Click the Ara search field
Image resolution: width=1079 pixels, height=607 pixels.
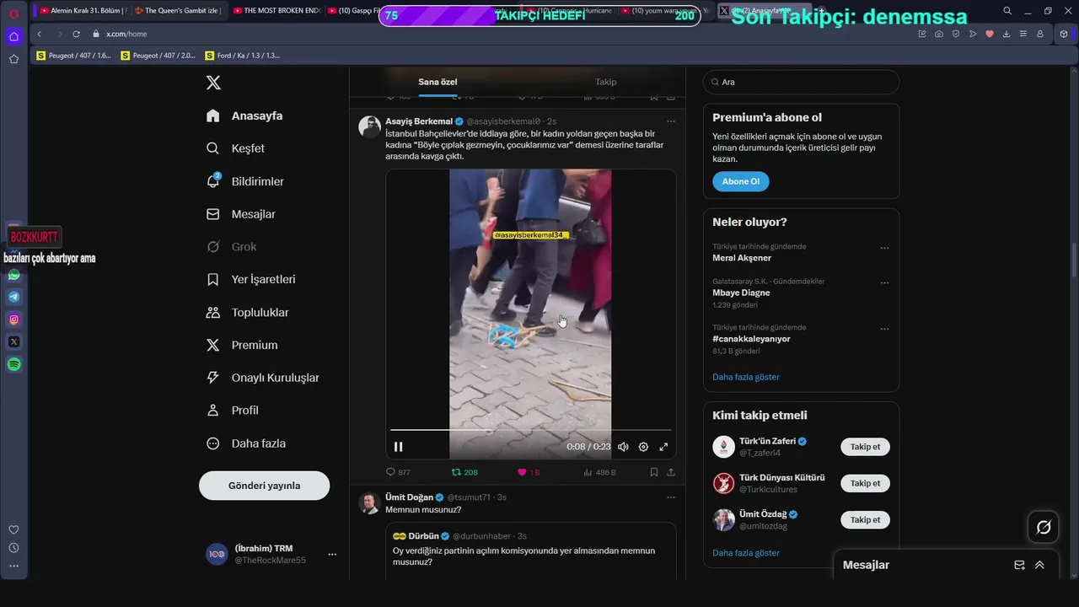801,82
